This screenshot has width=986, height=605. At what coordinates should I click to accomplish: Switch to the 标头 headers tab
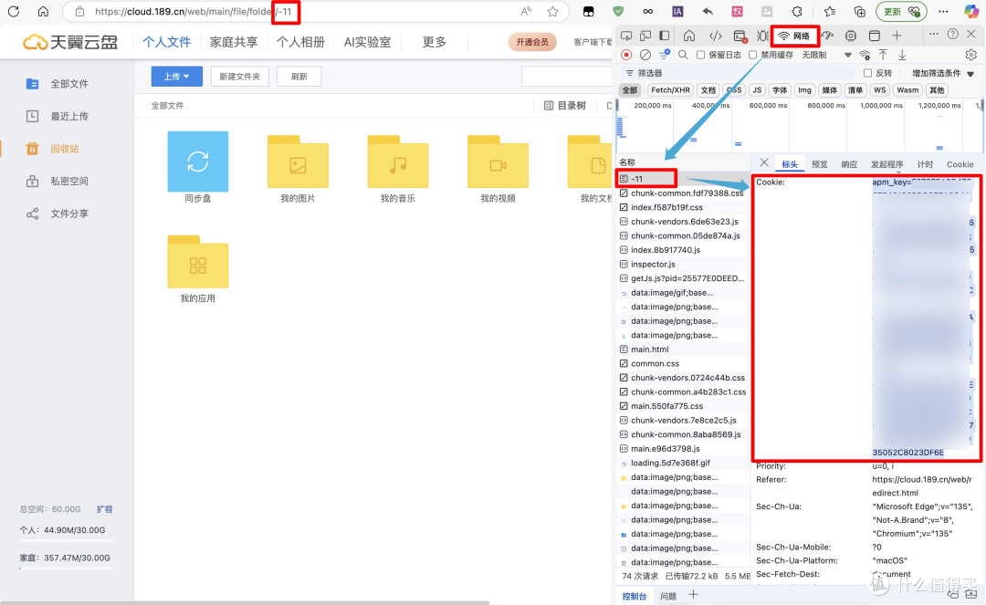[x=790, y=164]
